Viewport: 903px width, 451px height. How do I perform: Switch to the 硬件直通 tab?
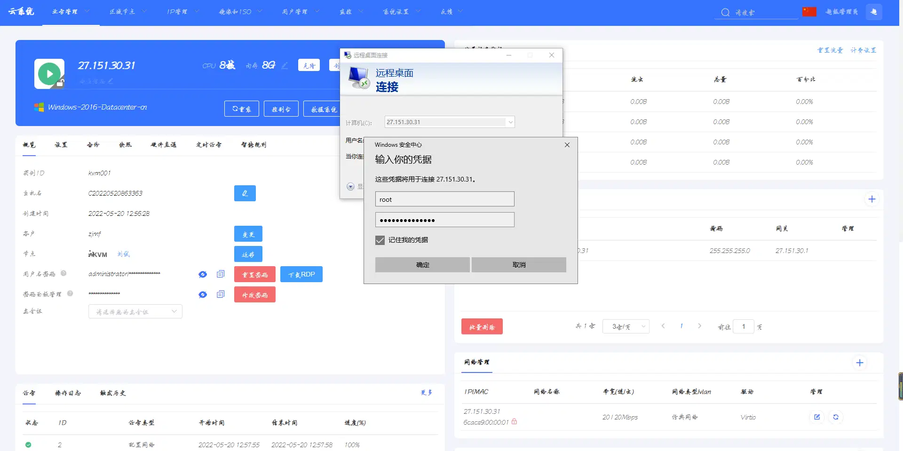163,145
